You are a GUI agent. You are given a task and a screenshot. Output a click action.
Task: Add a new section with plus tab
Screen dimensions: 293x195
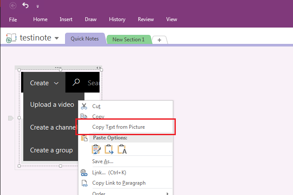pos(159,40)
